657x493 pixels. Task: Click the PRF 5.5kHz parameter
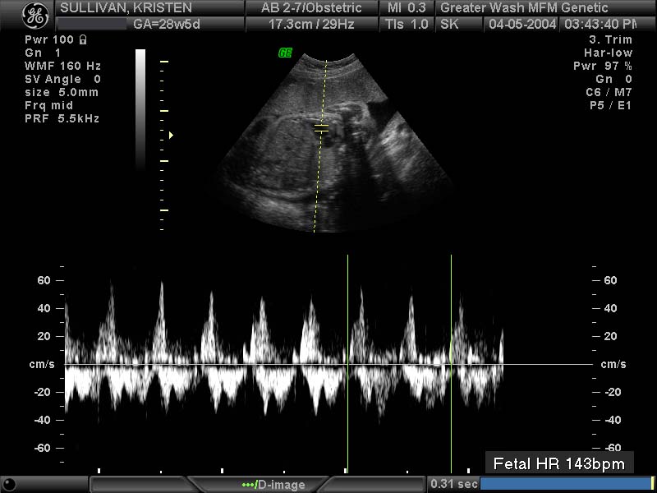[62, 118]
